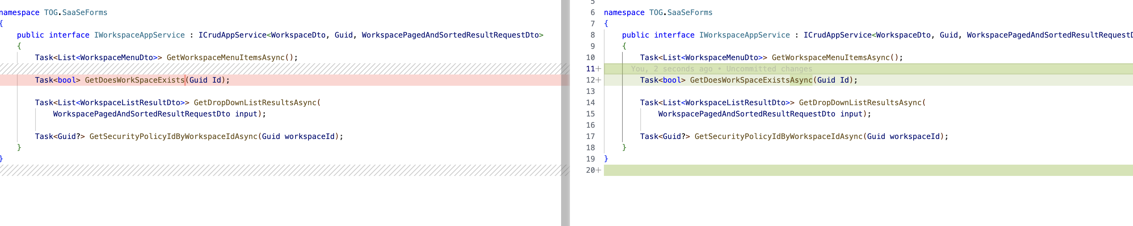Select line number 14 in modified pane
Image resolution: width=1133 pixels, height=226 pixels.
(590, 102)
